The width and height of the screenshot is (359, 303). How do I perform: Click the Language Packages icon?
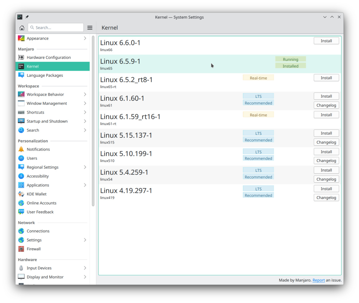[21, 75]
